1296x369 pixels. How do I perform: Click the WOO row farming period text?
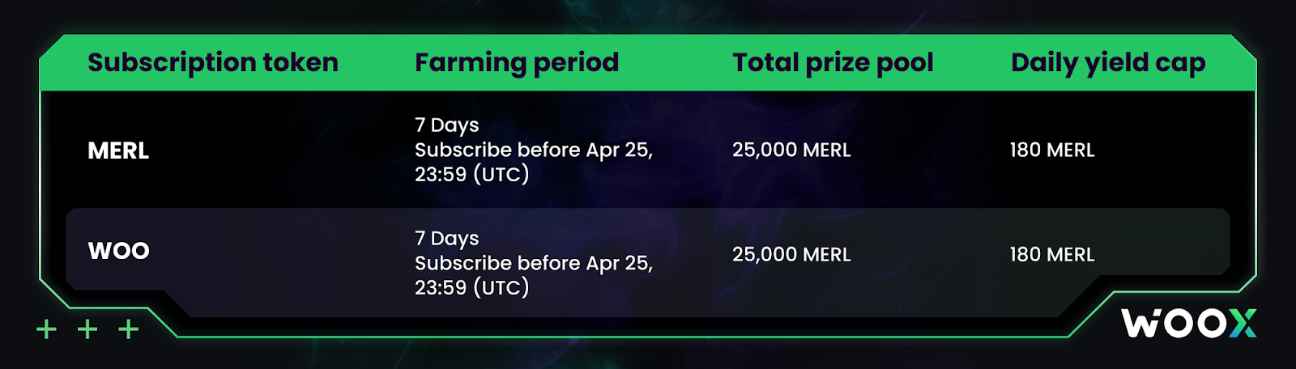click(x=534, y=263)
